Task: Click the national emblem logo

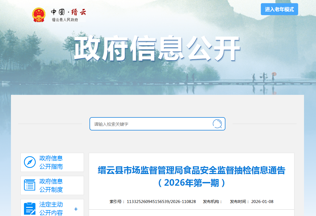Action: tap(39, 15)
